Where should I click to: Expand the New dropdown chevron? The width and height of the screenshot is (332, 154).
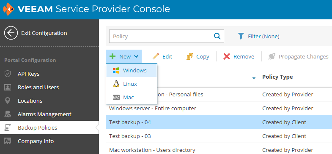pos(136,56)
